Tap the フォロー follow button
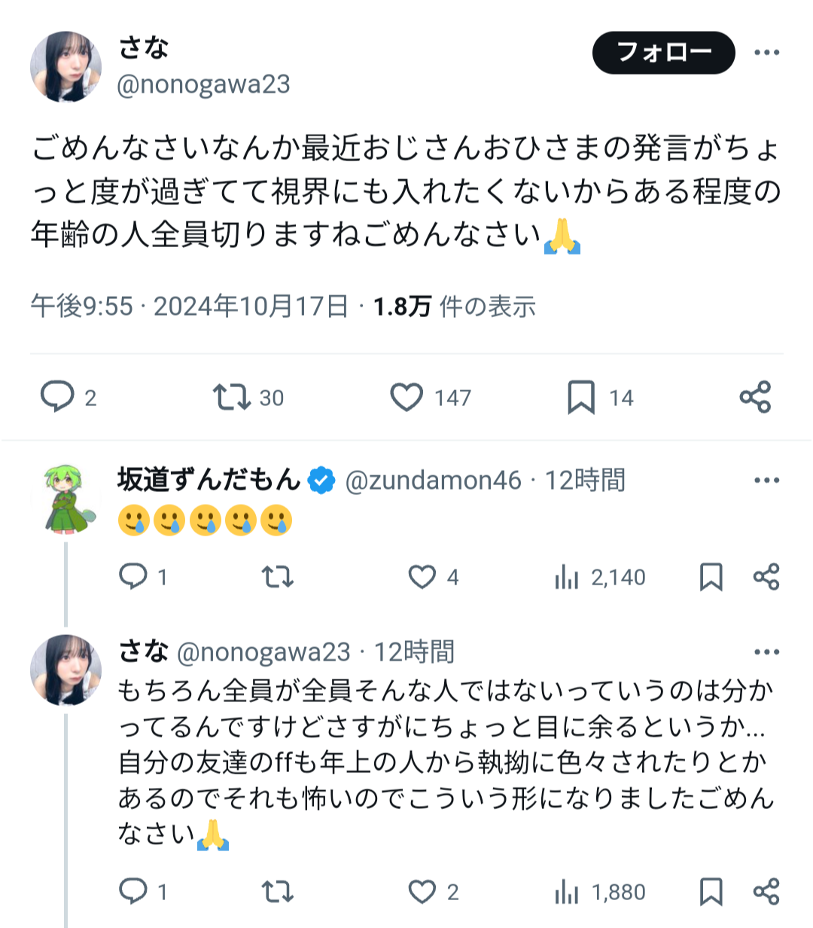The width and height of the screenshot is (813, 928). [663, 53]
